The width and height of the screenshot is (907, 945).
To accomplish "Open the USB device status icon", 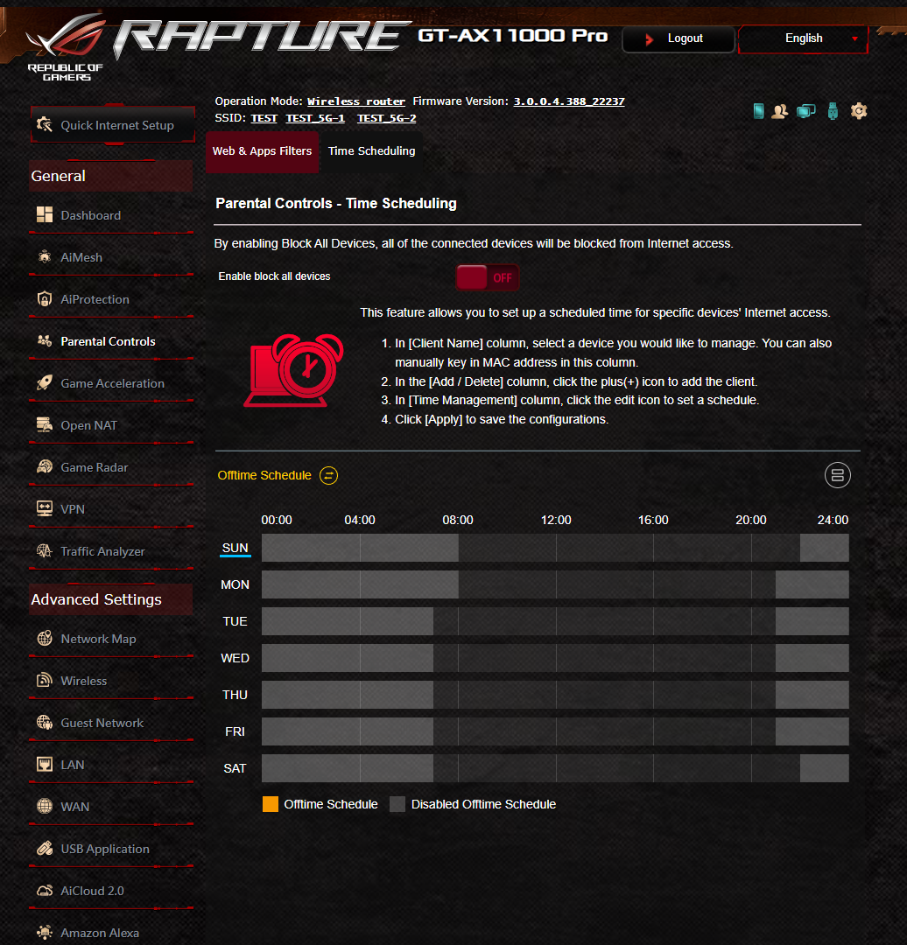I will coord(833,111).
